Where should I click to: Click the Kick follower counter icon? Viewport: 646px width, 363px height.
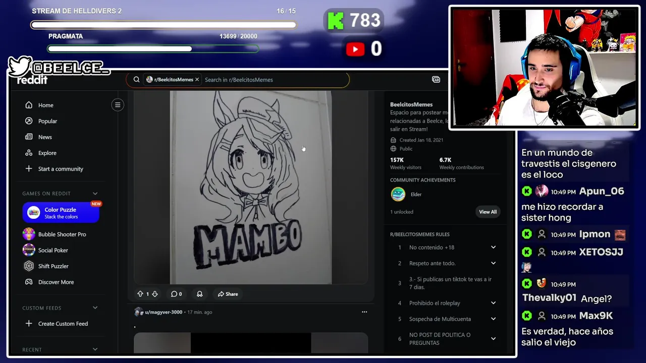coord(336,21)
